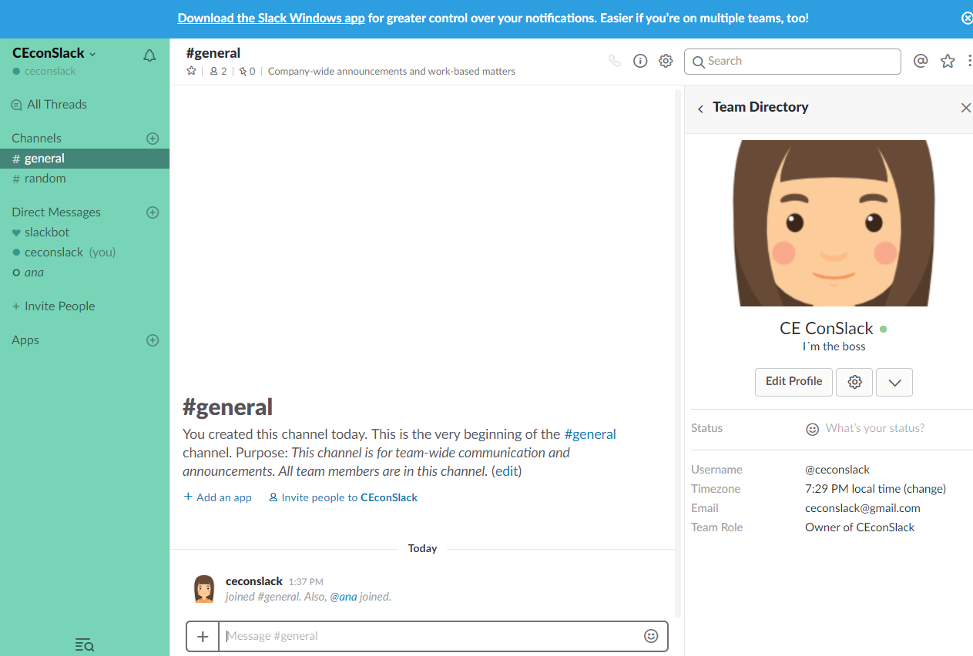Open the CEconSlack team menu

pos(54,53)
